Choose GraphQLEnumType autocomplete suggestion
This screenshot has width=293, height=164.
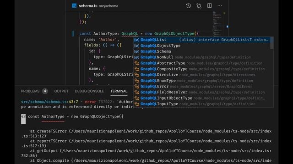point(202,81)
